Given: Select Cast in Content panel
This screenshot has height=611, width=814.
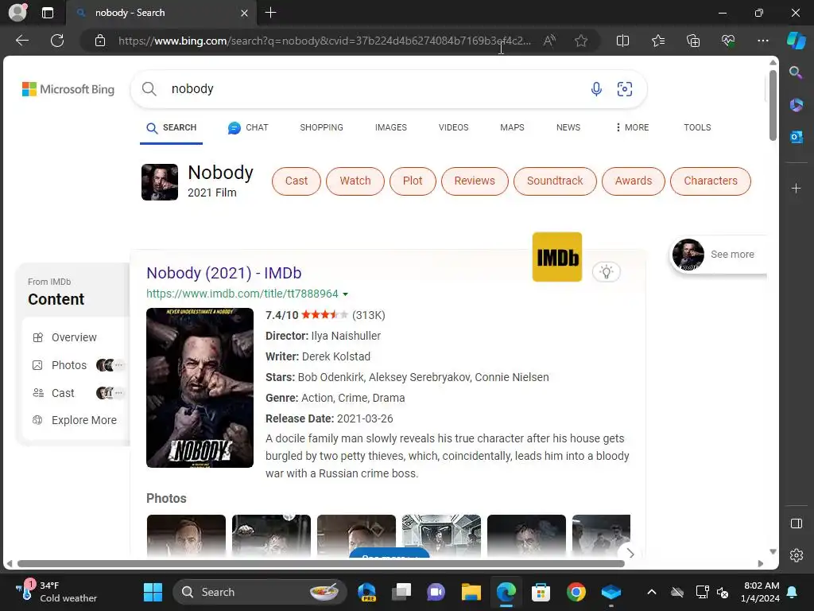Looking at the screenshot, I should coord(63,393).
